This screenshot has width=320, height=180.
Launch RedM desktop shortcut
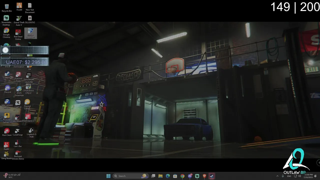click(x=6, y=146)
